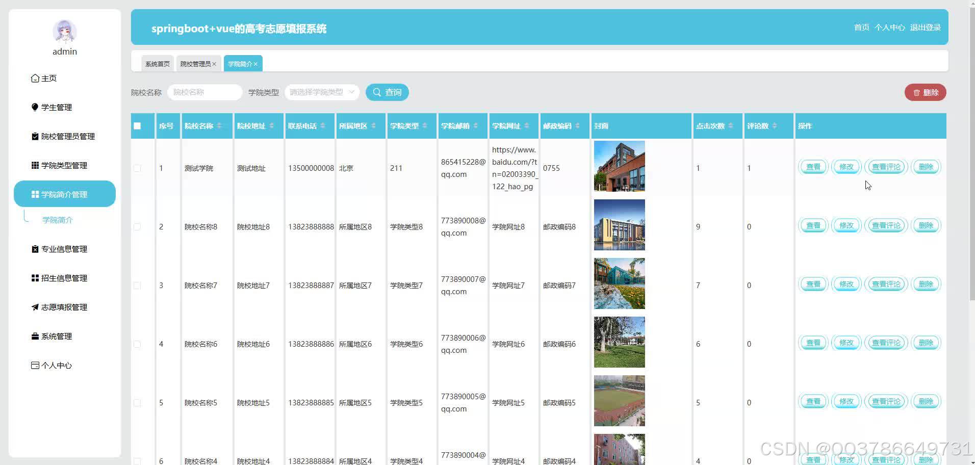975x465 pixels.
Task: Open 学生管理 sidebar menu
Action: coord(52,107)
